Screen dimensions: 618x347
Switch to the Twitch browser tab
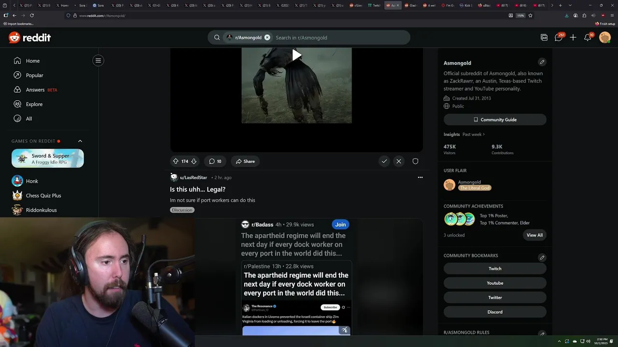point(374,5)
